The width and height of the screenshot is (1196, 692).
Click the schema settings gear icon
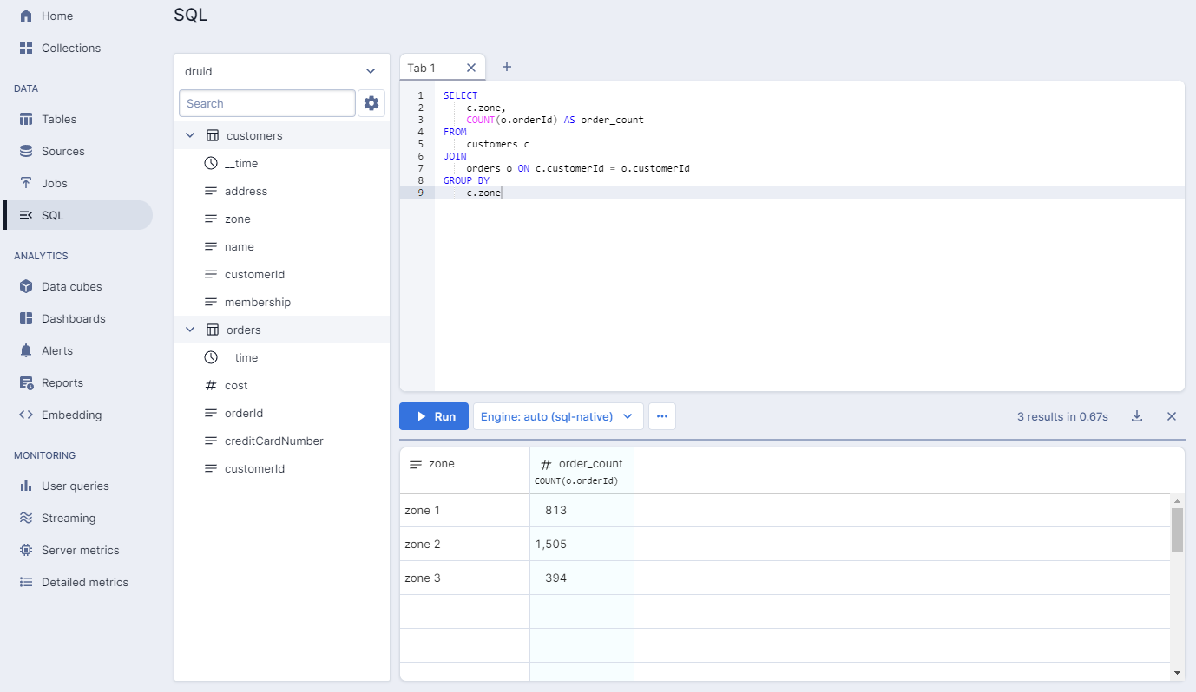[x=371, y=103]
